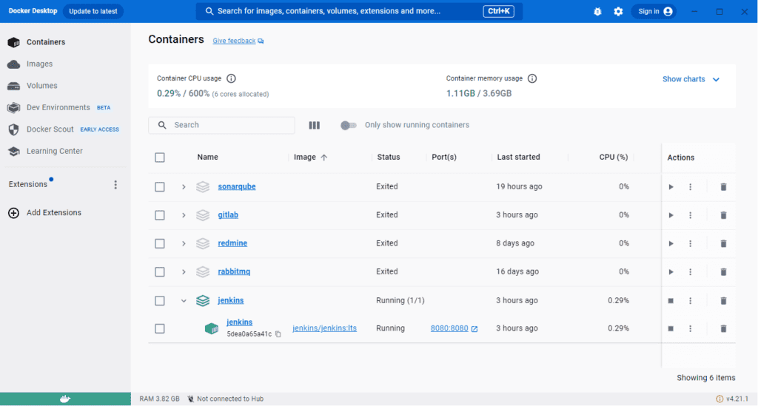Expand the gitlab stack
The width and height of the screenshot is (758, 406).
coord(184,215)
